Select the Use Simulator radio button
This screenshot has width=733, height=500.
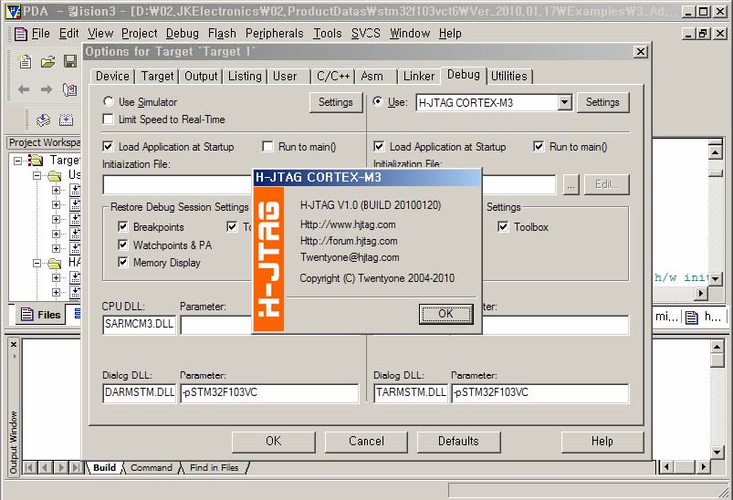click(x=109, y=101)
